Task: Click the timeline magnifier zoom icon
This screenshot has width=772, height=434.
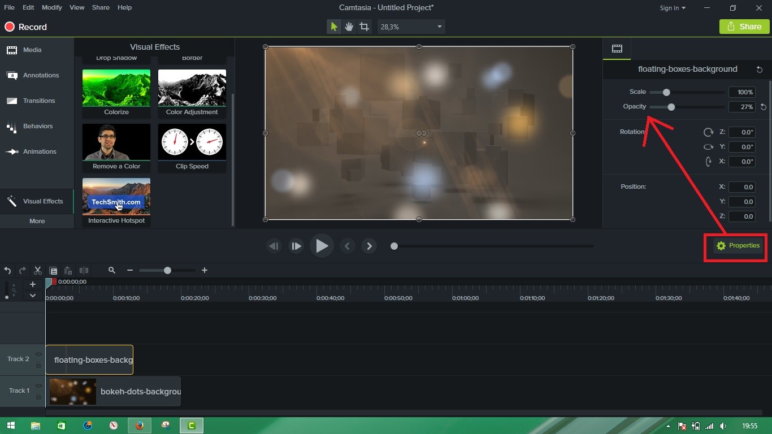Action: pos(112,271)
